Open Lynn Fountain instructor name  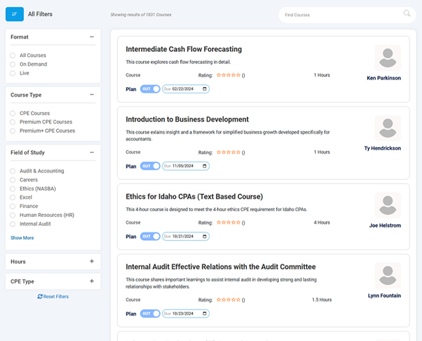pos(384,296)
